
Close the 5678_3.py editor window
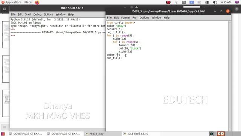(228, 11)
